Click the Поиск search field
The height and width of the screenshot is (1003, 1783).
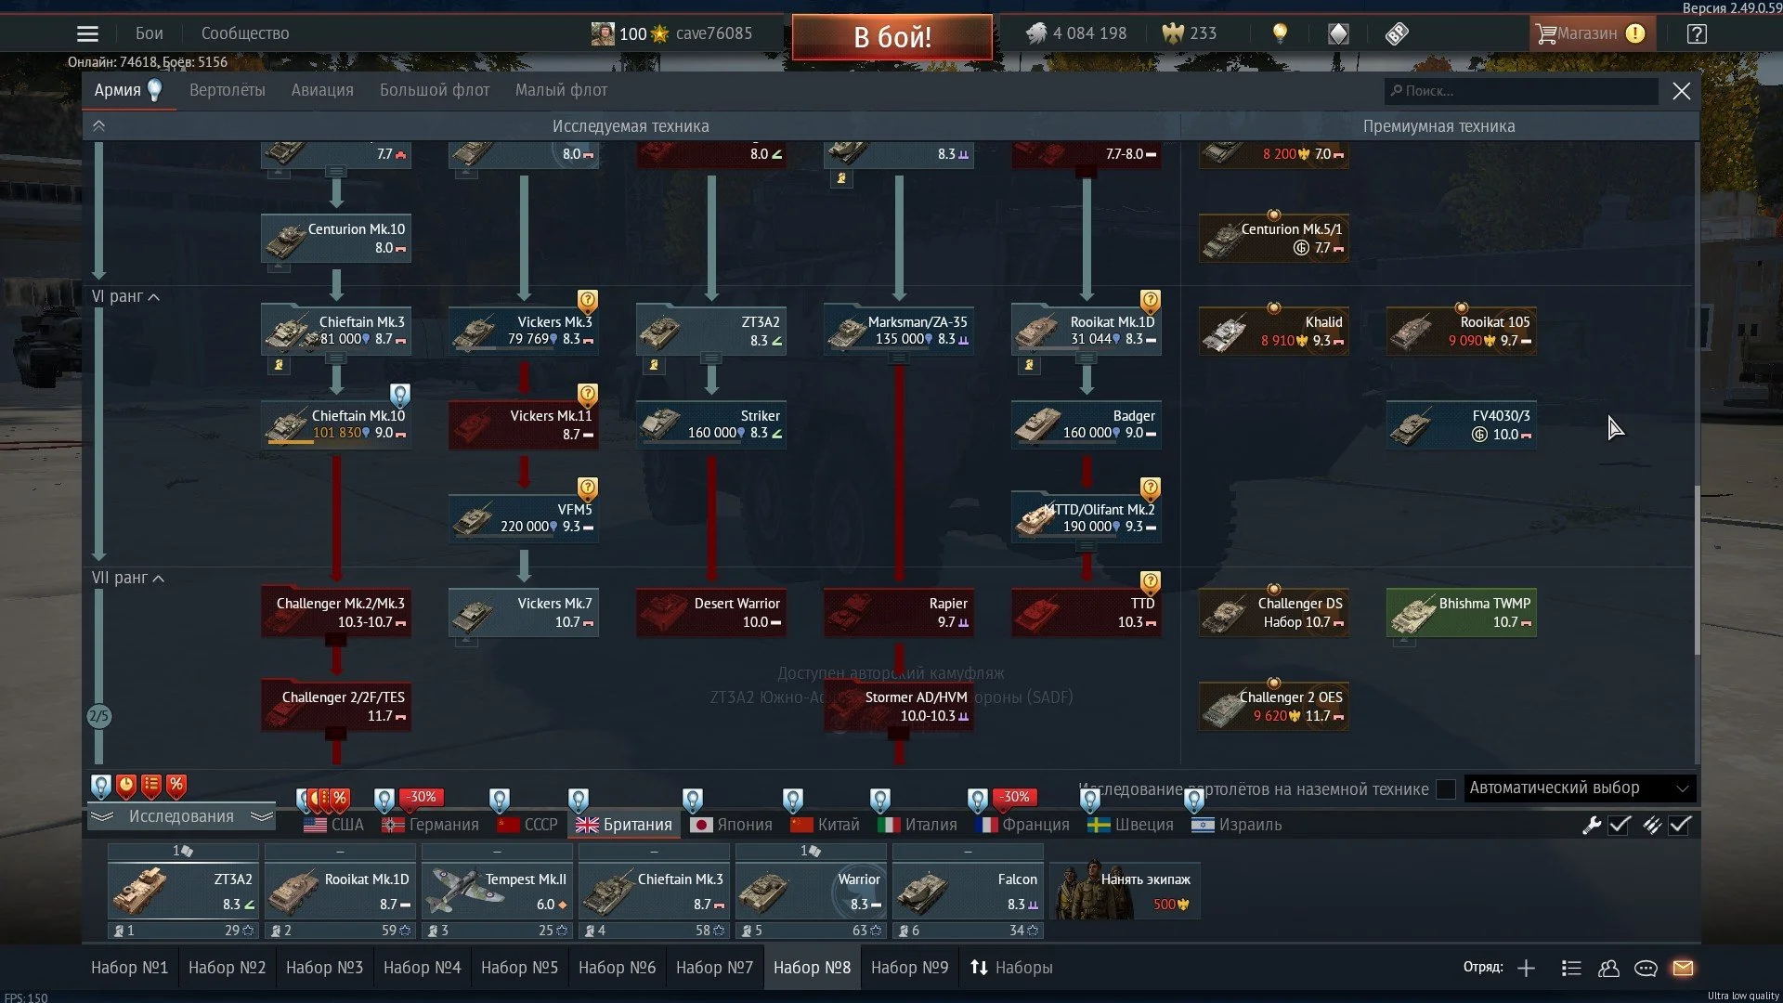click(x=1523, y=90)
